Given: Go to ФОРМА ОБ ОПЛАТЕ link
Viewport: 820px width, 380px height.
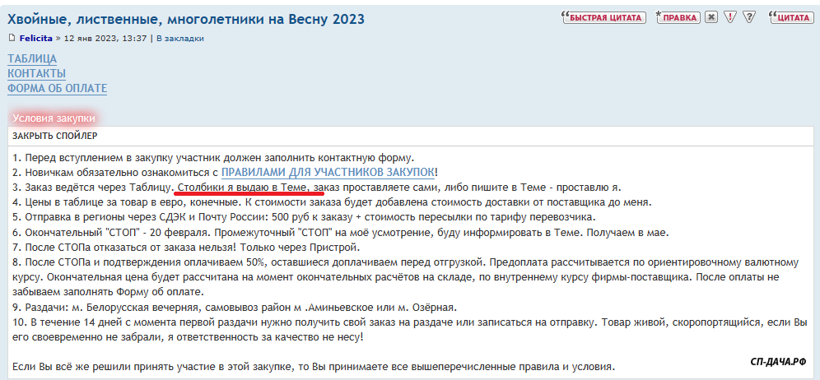Looking at the screenshot, I should (57, 88).
